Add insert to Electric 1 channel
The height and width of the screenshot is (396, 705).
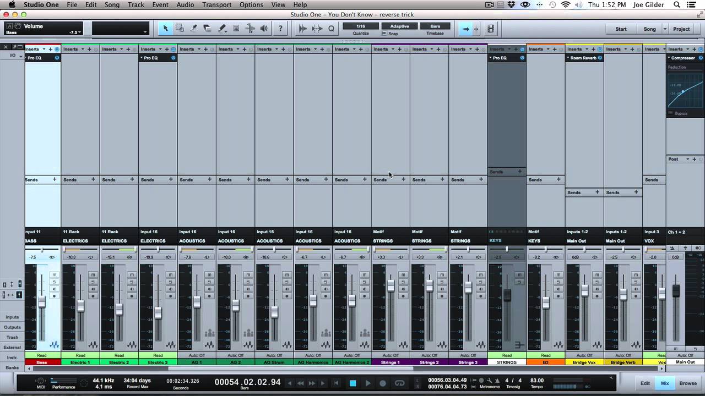coord(89,49)
